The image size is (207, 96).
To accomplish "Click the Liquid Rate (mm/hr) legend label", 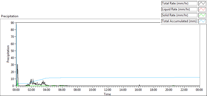I will (x=179, y=9).
